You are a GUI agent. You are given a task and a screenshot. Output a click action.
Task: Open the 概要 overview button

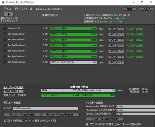coord(130,9)
